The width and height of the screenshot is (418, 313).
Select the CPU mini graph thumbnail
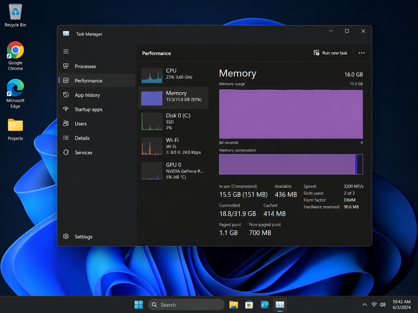[x=152, y=75]
